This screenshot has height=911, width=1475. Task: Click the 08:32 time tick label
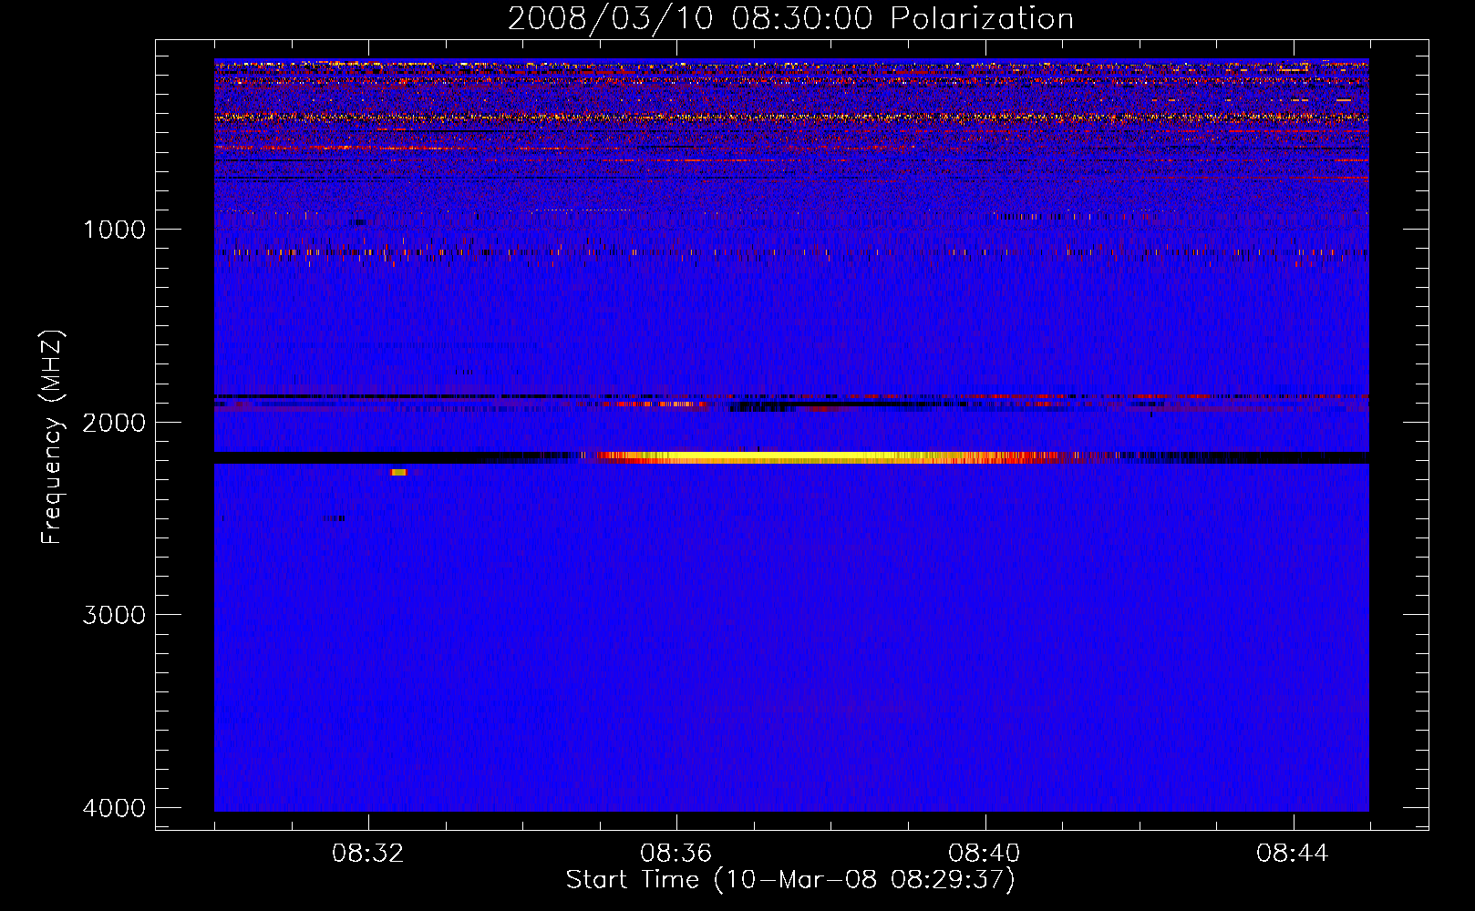point(368,854)
